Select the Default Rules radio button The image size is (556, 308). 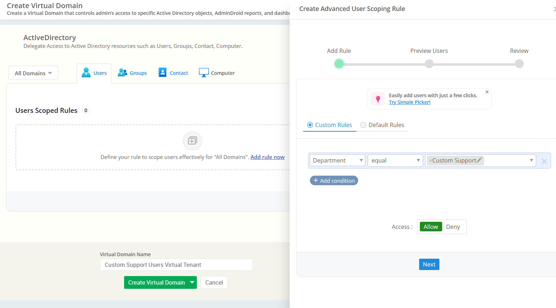pos(363,125)
